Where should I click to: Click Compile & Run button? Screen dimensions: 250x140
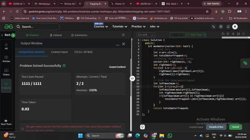216,127
